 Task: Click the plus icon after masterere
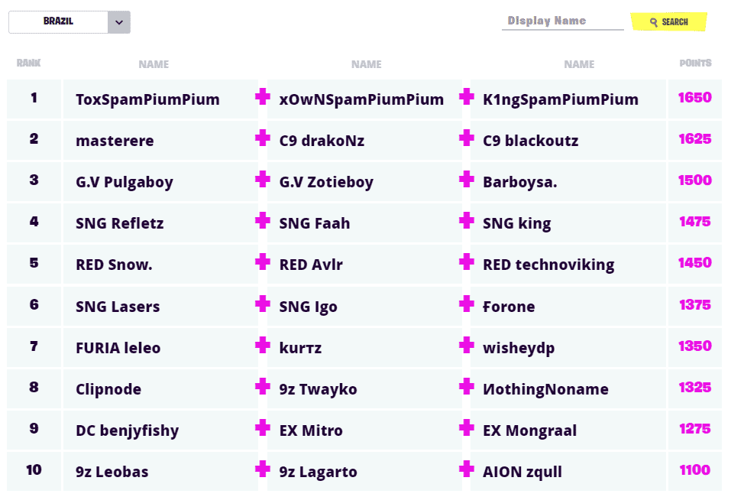click(263, 138)
